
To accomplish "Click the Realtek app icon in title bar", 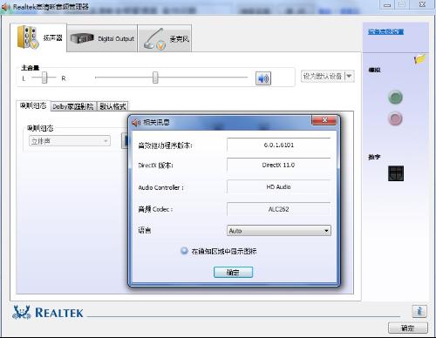I will [x=6, y=6].
